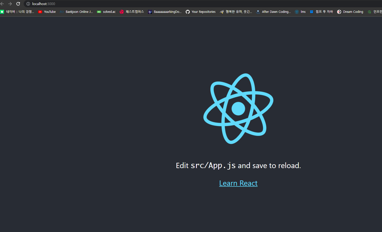Reload the localhost page
This screenshot has height=232, width=382.
click(18, 4)
